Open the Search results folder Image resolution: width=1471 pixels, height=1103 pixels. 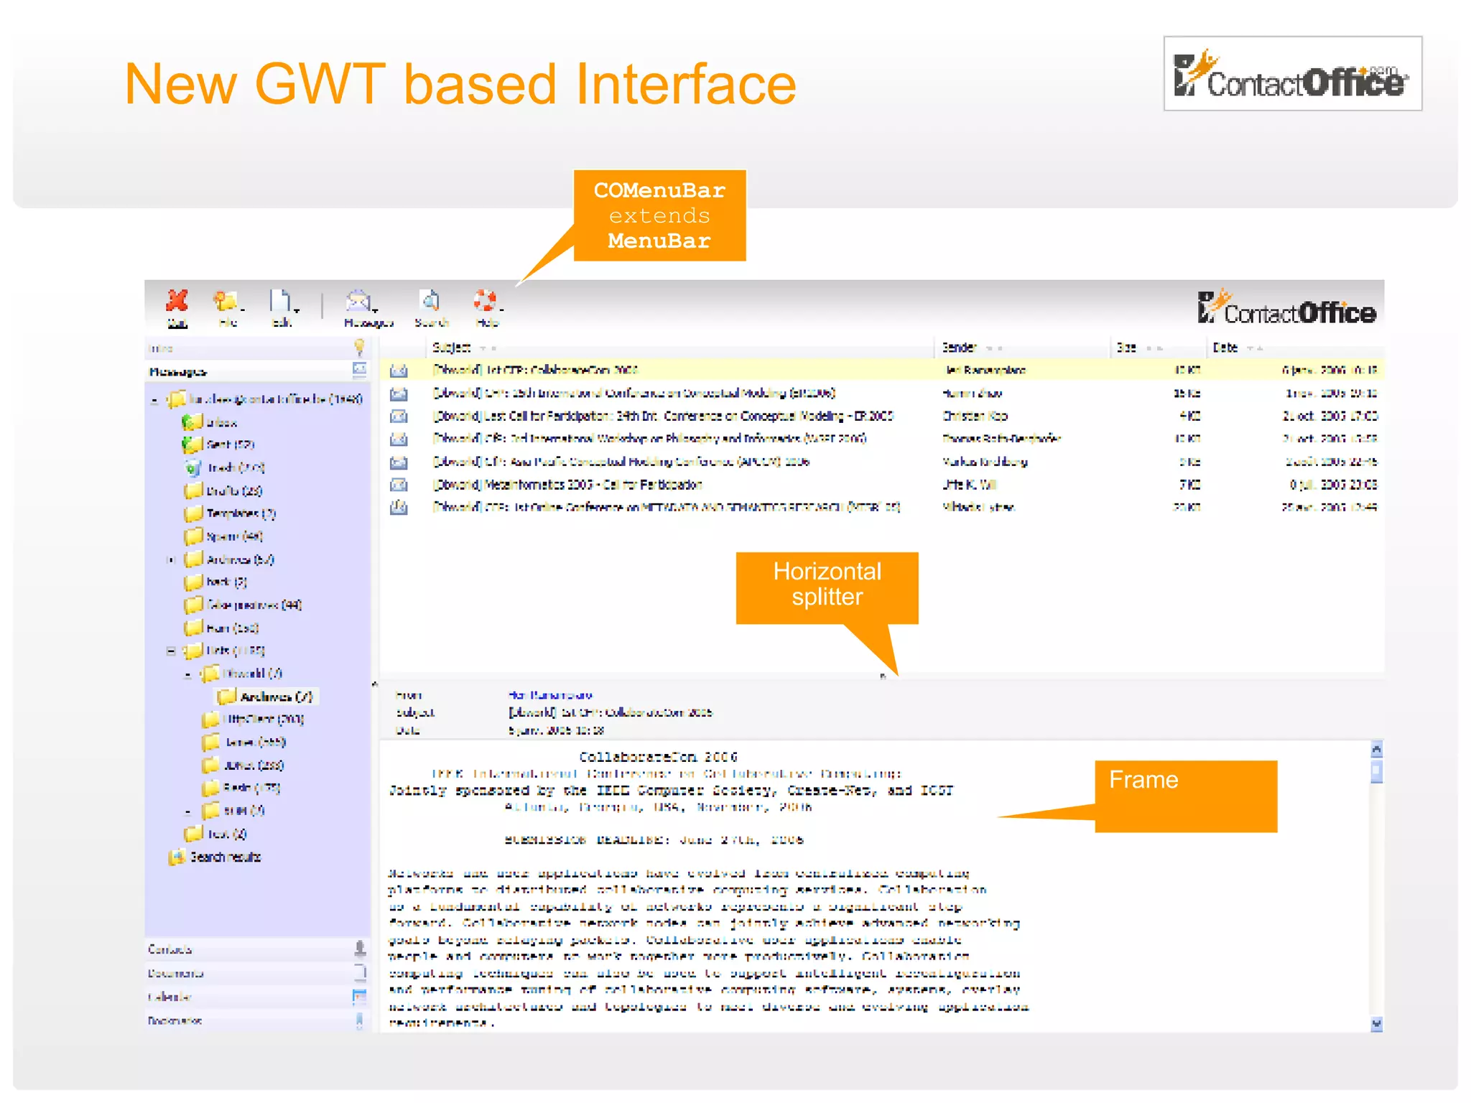(215, 857)
